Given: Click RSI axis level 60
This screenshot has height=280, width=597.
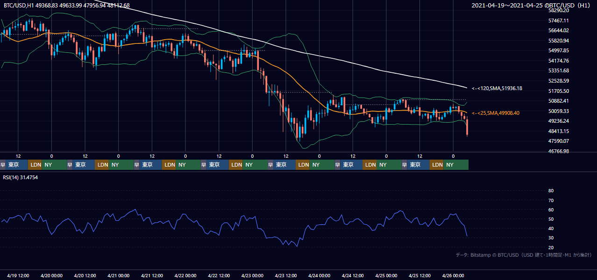Looking at the screenshot, I should 551,210.
